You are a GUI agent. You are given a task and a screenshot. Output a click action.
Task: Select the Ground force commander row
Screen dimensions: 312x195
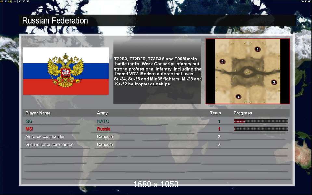tap(156, 144)
